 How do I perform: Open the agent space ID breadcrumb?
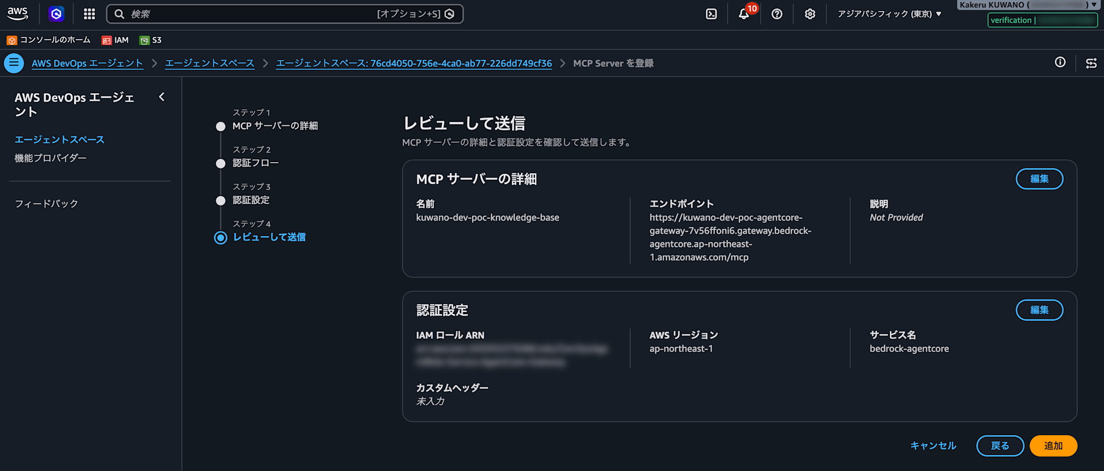click(414, 63)
